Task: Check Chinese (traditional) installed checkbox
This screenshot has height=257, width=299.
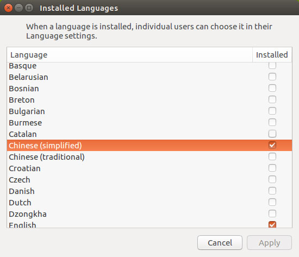Action: tap(272, 156)
